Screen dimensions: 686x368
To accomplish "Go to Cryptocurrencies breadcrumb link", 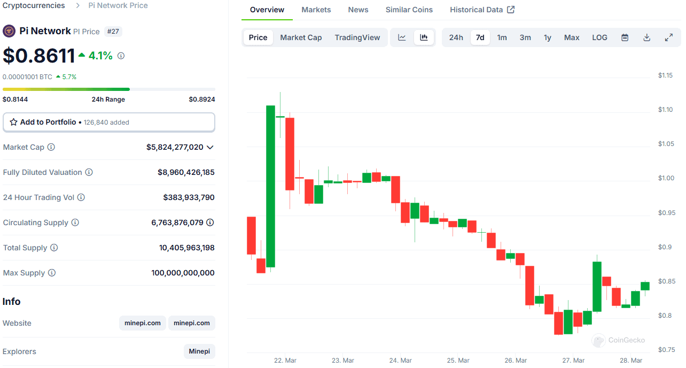I will coord(34,5).
